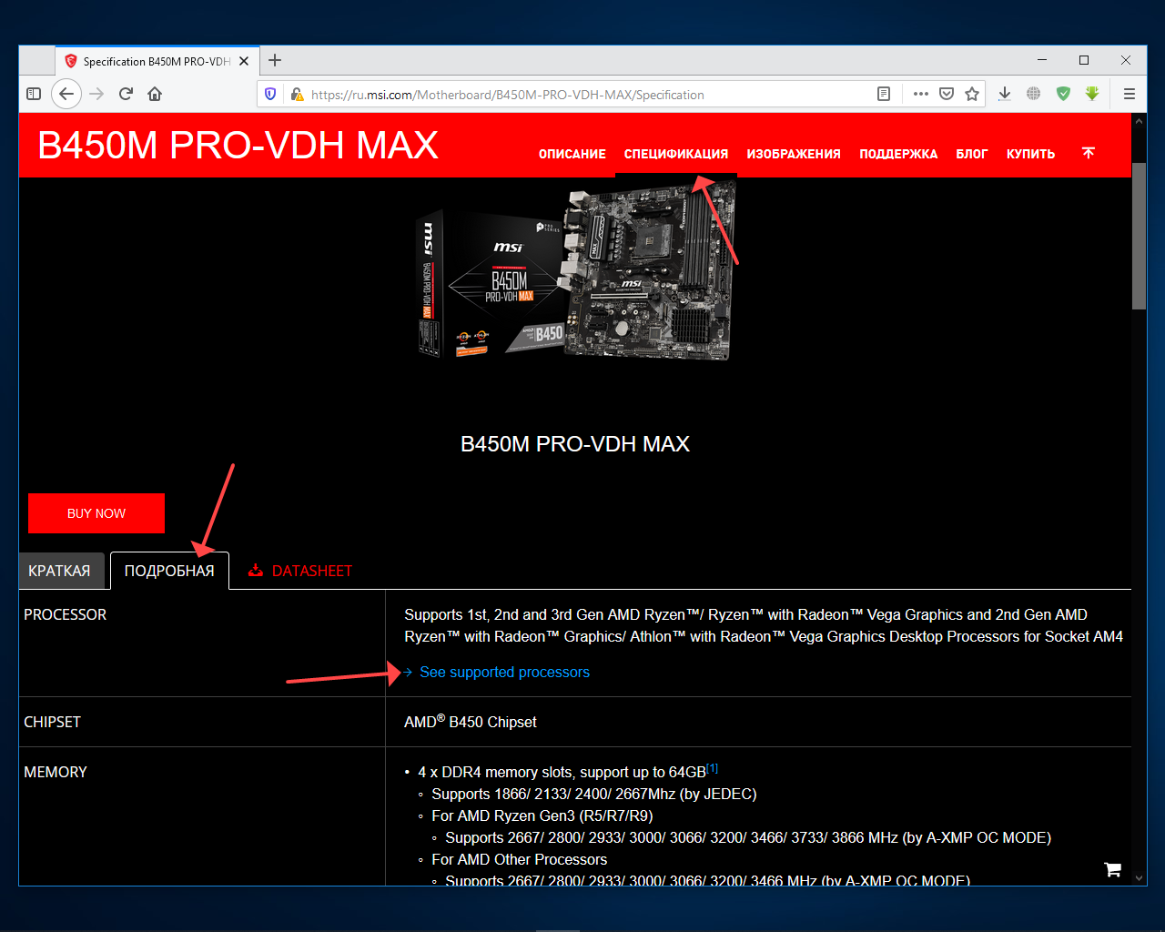Click the centered B450M PRO-VDH MAX product name
Image resolution: width=1165 pixels, height=932 pixels.
pyautogui.click(x=575, y=444)
